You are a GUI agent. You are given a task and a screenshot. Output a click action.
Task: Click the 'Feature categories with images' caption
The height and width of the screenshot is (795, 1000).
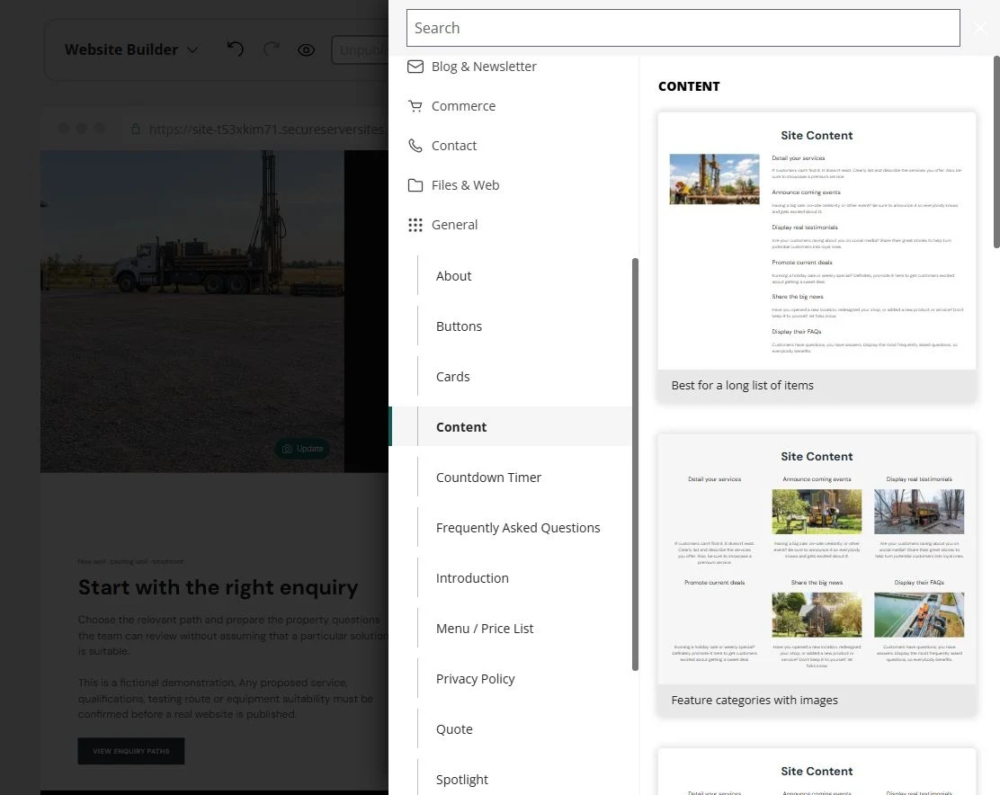pyautogui.click(x=754, y=700)
